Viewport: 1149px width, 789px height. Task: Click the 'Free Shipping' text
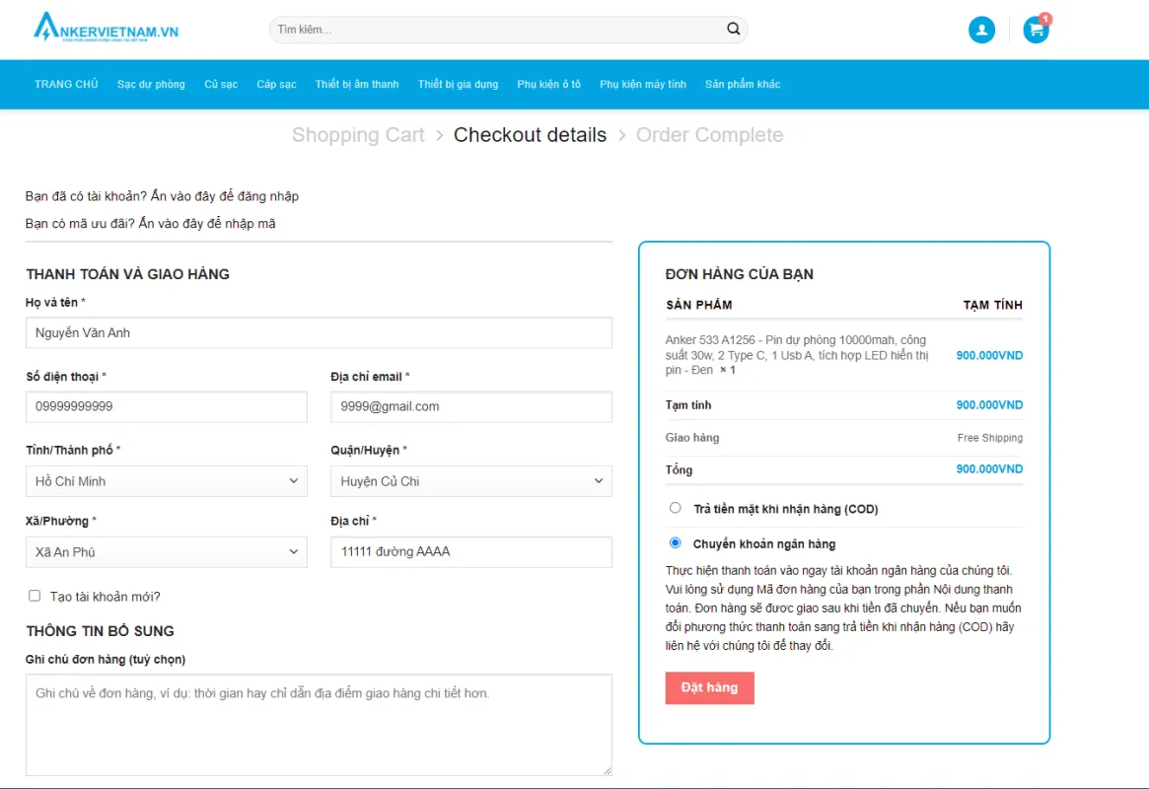pyautogui.click(x=989, y=437)
